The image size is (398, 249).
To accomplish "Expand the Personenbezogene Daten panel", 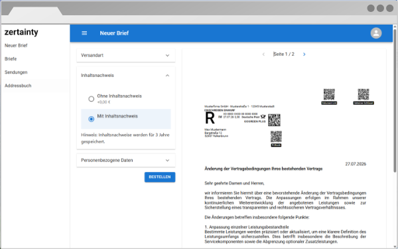I will pyautogui.click(x=126, y=160).
